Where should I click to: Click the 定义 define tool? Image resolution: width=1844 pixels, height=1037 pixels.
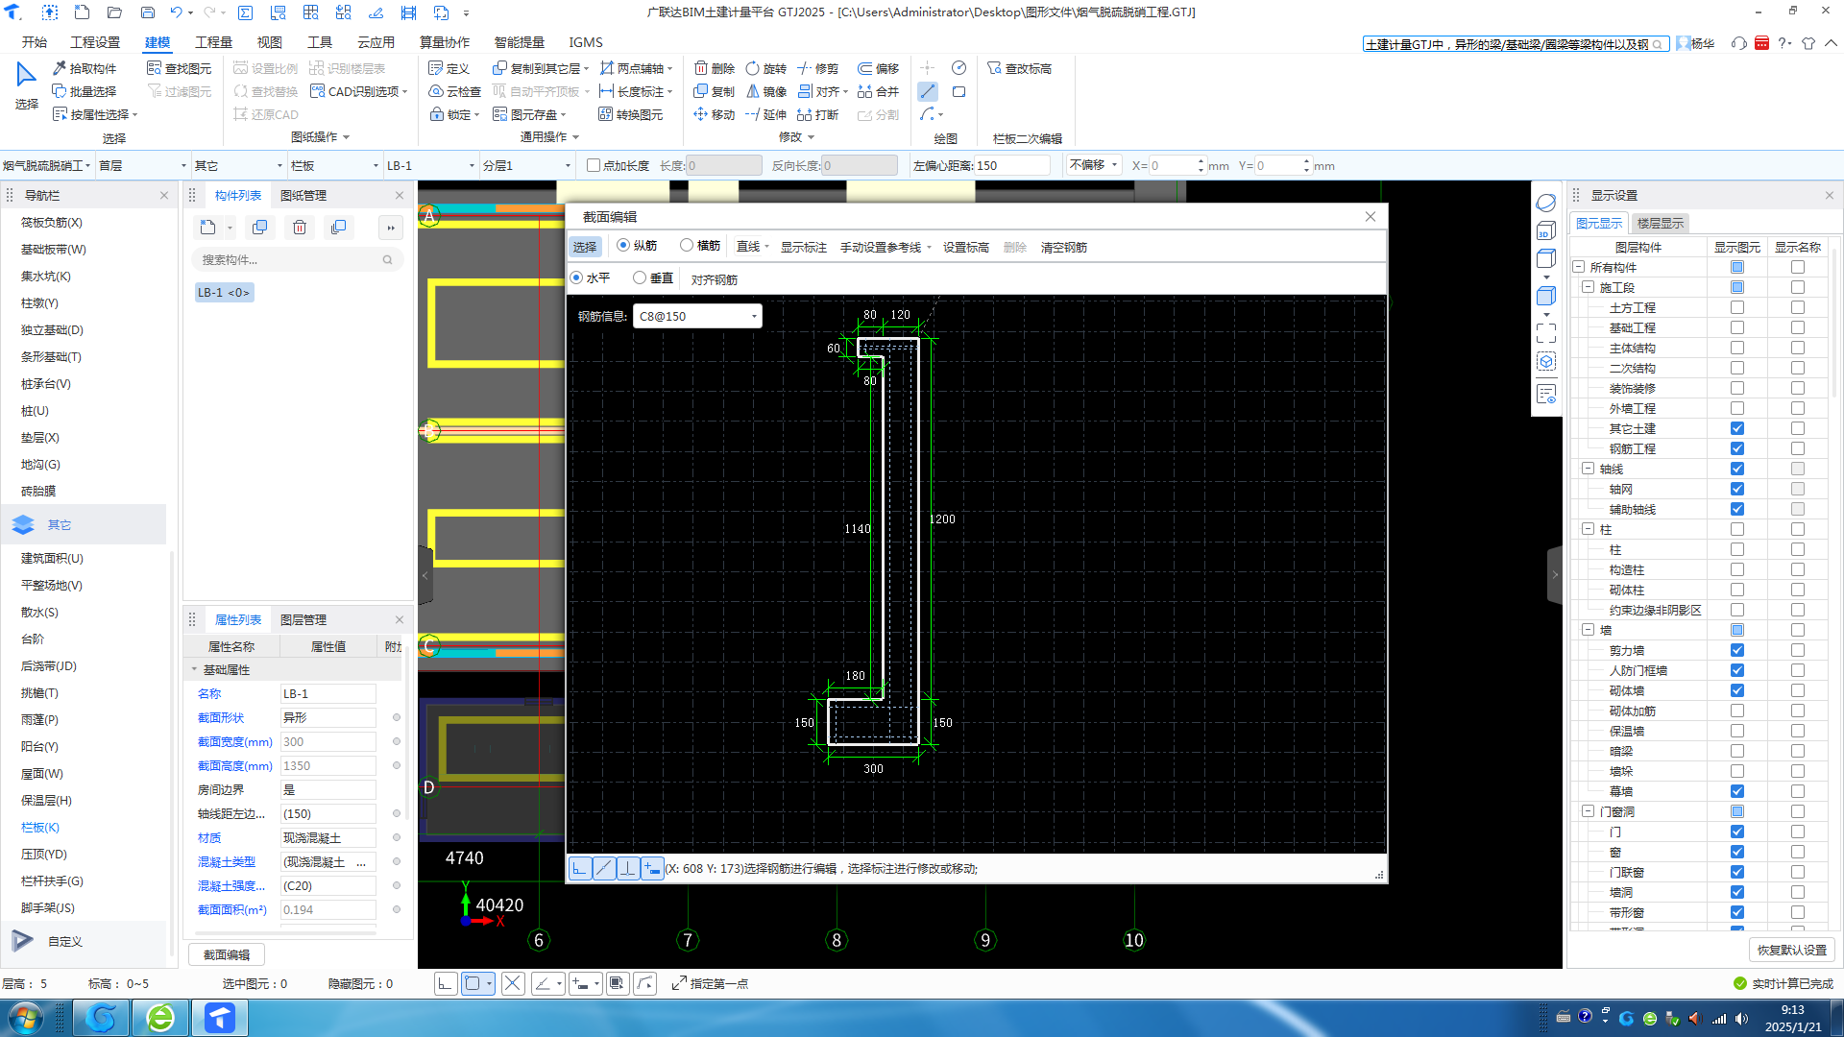point(449,68)
